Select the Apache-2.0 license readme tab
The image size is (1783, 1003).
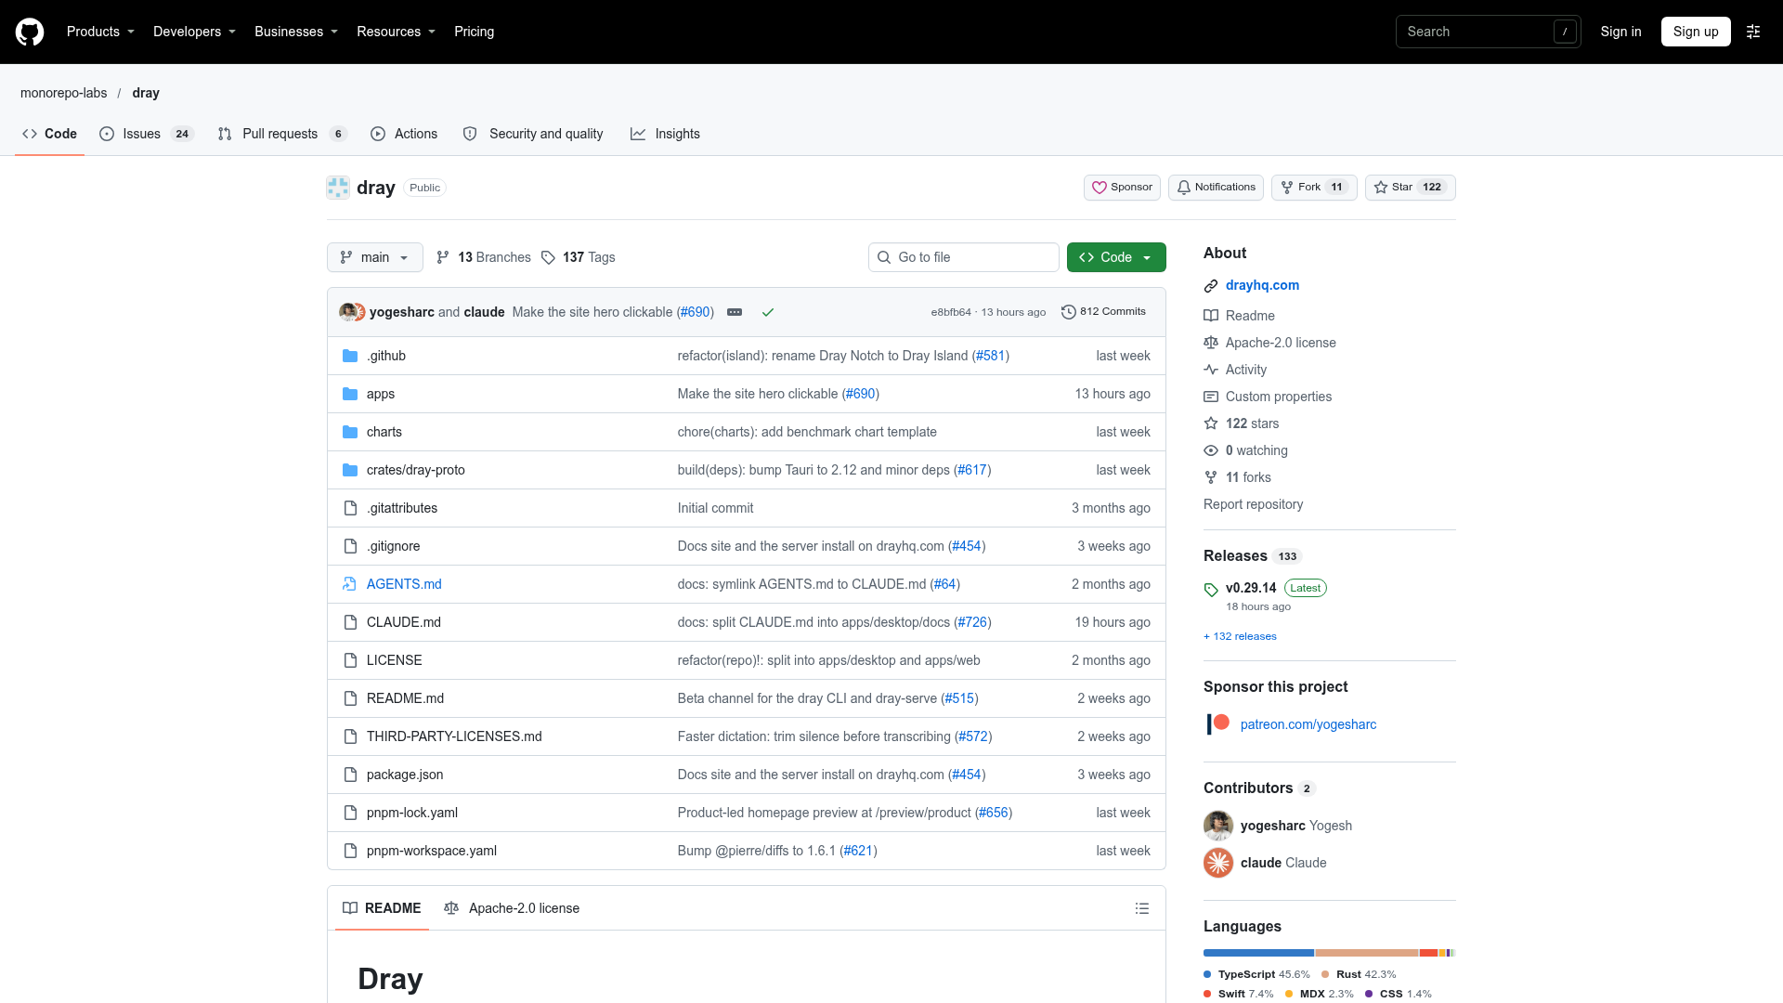click(x=512, y=908)
